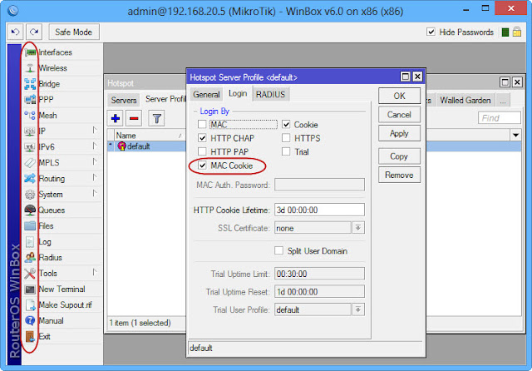
Task: Open the Files folder icon
Action: 30,225
